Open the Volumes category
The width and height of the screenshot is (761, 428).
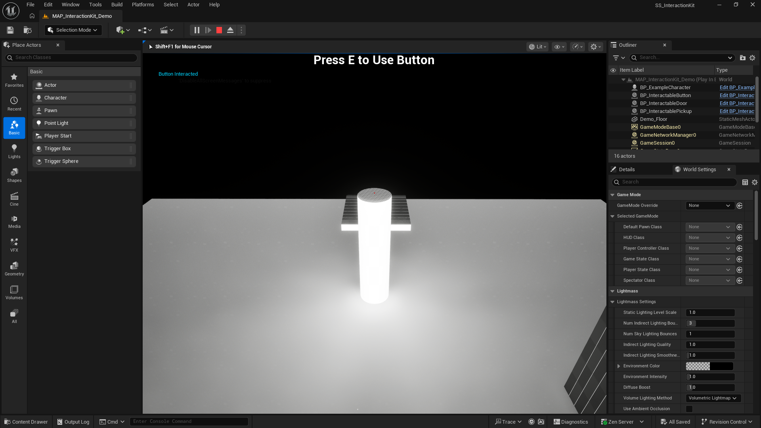14,292
